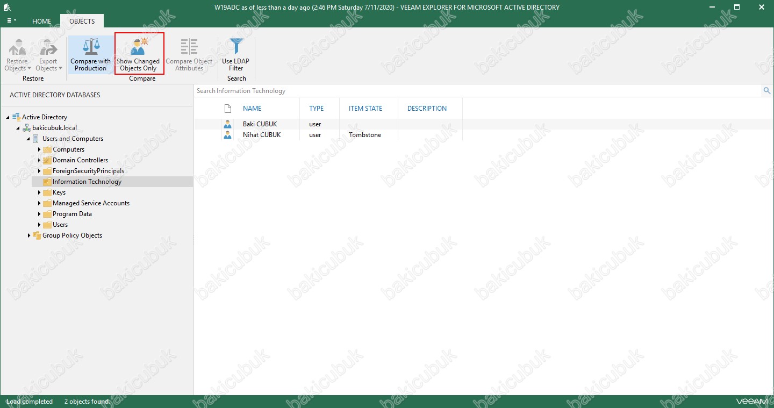
Task: Toggle Compare with Production button
Action: click(x=90, y=54)
